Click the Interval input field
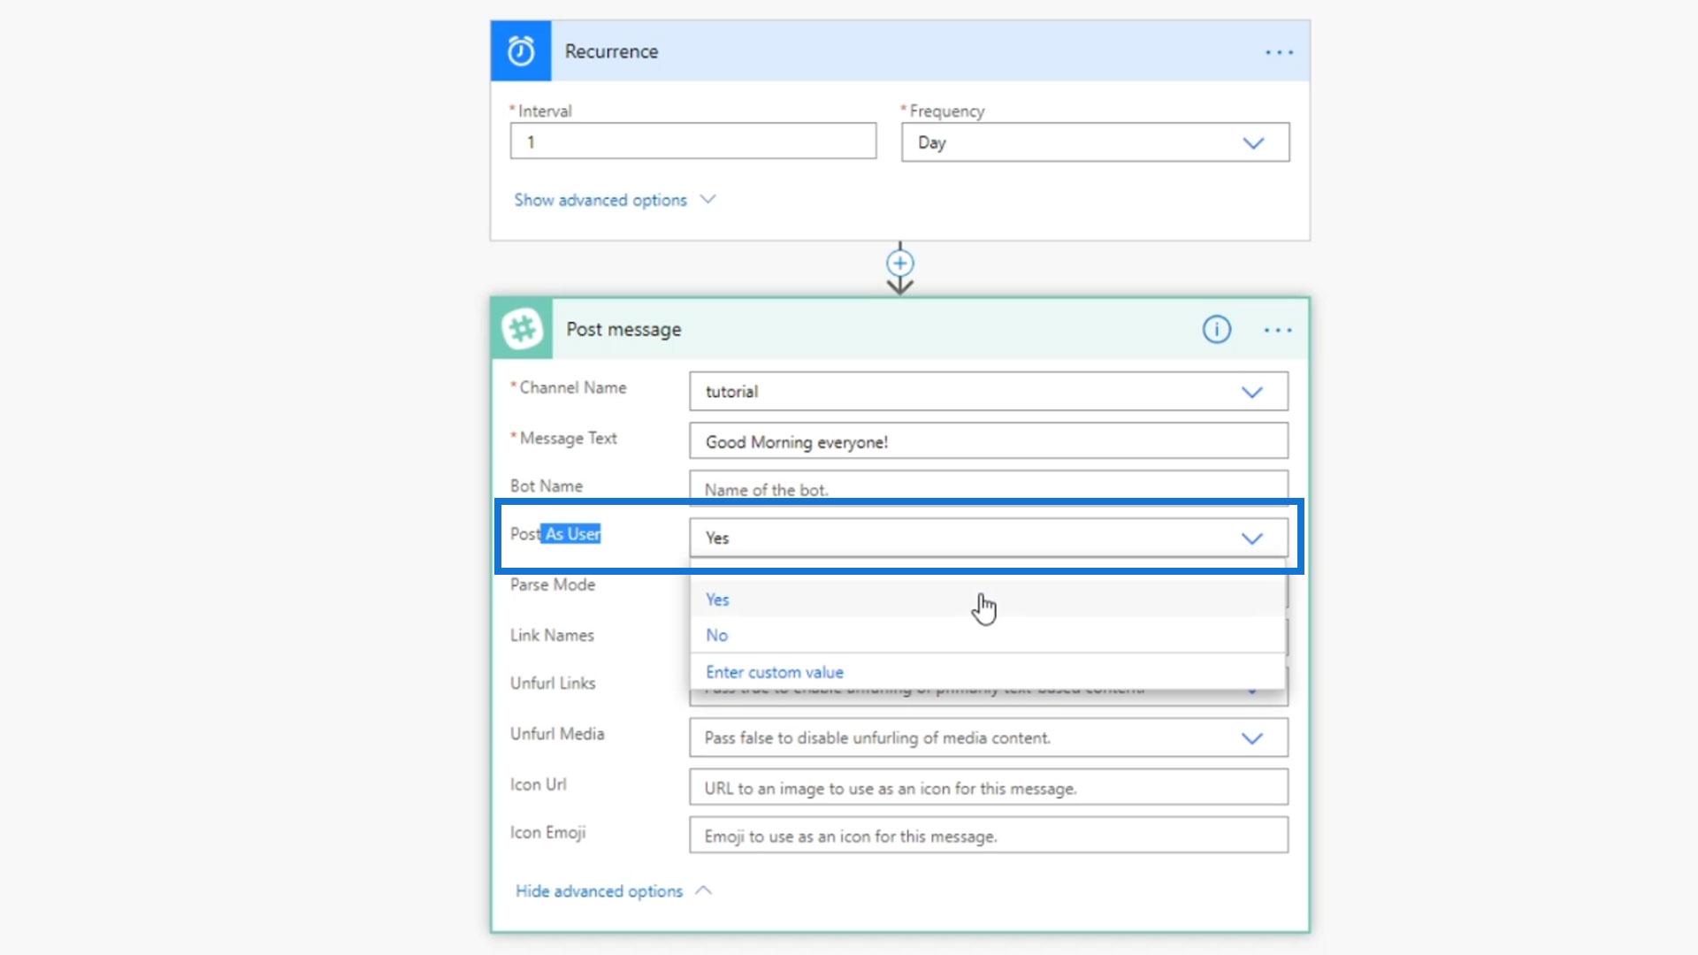The height and width of the screenshot is (955, 1698). click(692, 141)
